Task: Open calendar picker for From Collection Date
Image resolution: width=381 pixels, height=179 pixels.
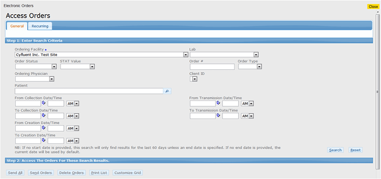Action: 44,103
